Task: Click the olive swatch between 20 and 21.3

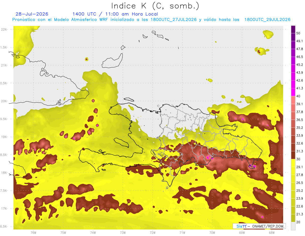Action: pyautogui.click(x=293, y=218)
